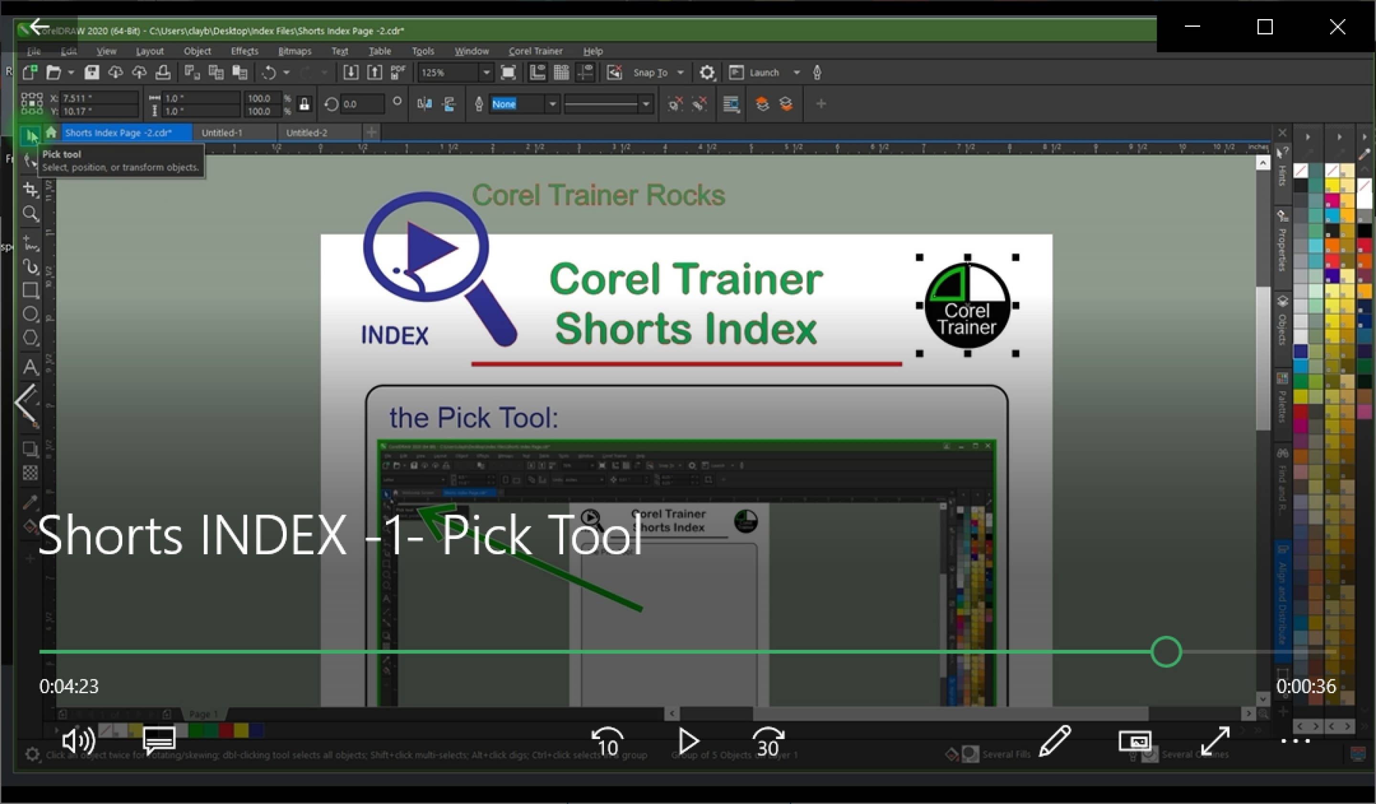The height and width of the screenshot is (804, 1376).
Task: Previous video with the player's left chevron
Action: (x=25, y=402)
